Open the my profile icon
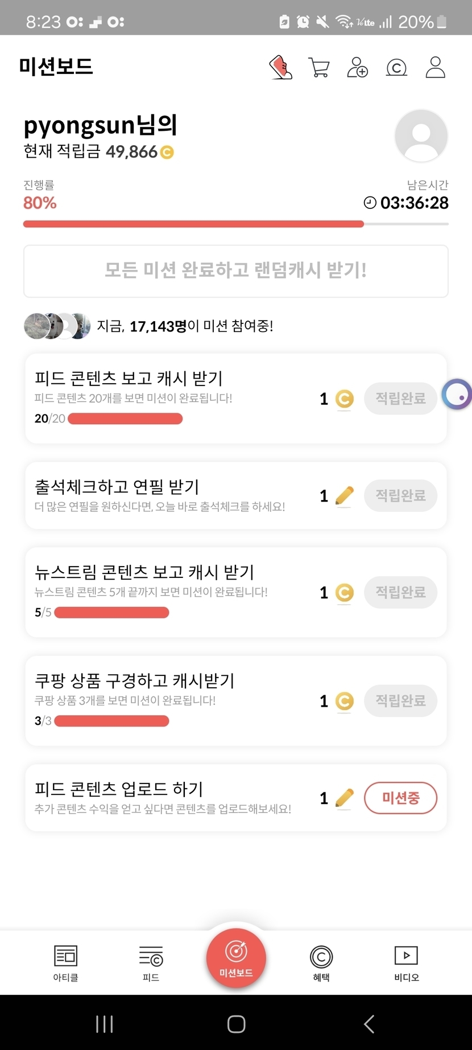472x1050 pixels. (x=435, y=67)
